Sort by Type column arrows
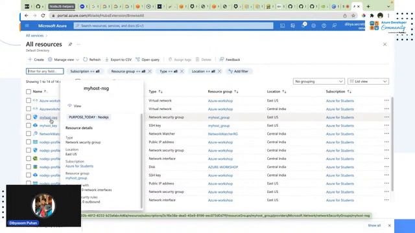415x233 pixels. [x=160, y=91]
